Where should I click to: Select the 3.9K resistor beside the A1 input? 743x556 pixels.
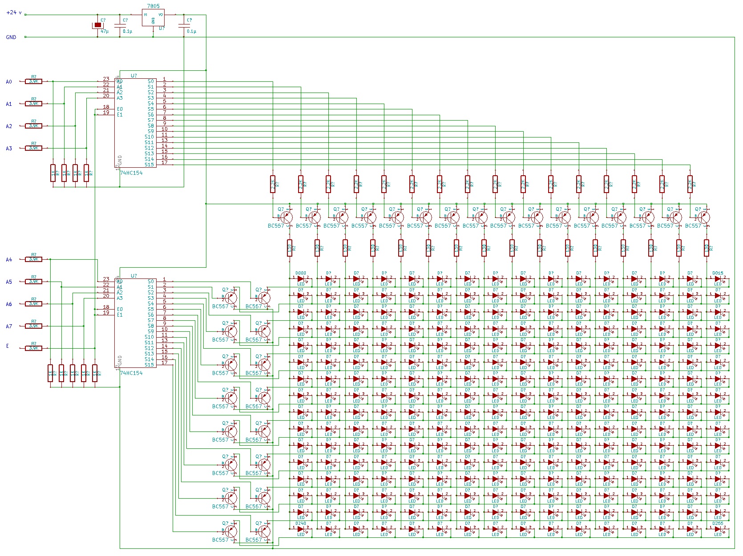point(34,104)
